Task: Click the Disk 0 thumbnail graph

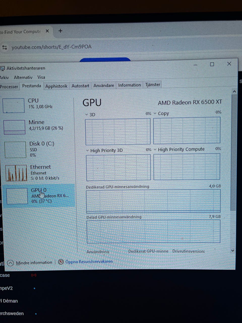Action: (x=15, y=150)
